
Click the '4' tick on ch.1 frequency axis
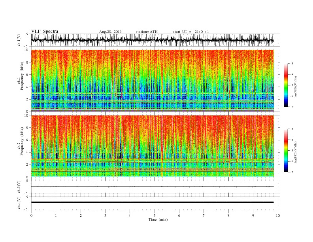(27, 87)
